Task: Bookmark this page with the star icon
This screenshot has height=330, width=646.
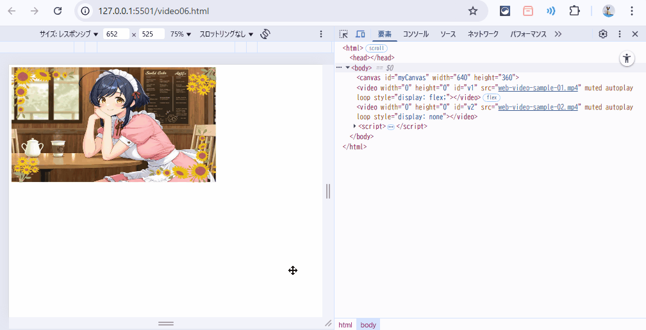Action: point(473,11)
